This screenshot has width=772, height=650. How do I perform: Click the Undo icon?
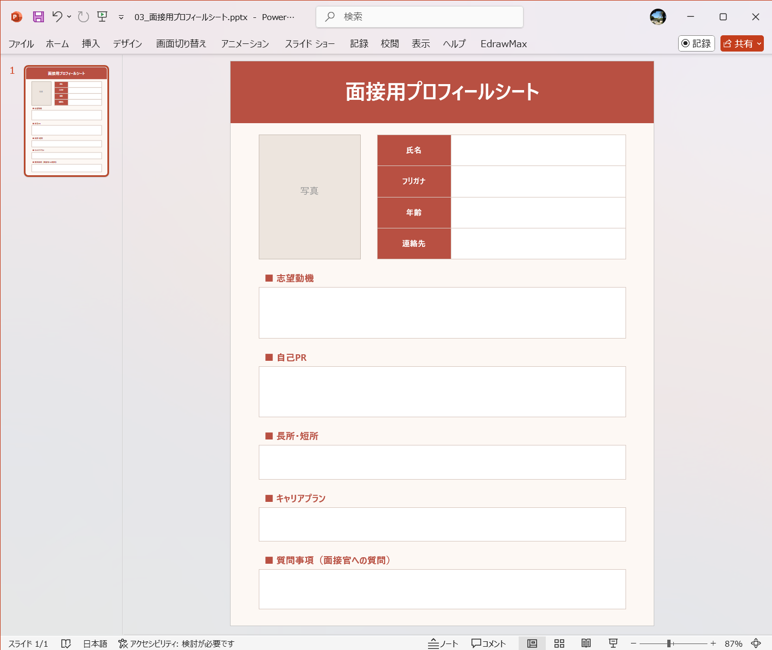[x=58, y=16]
